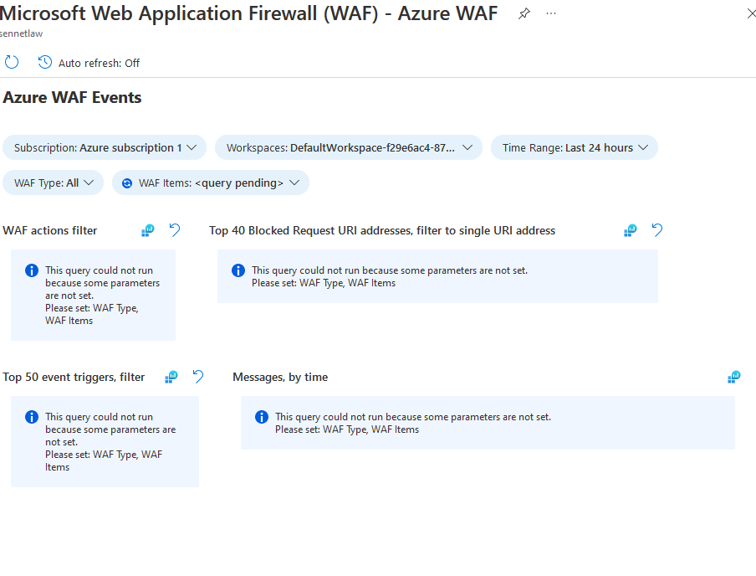Reset the WAF actions filter selection
The width and height of the screenshot is (756, 576).
(175, 230)
